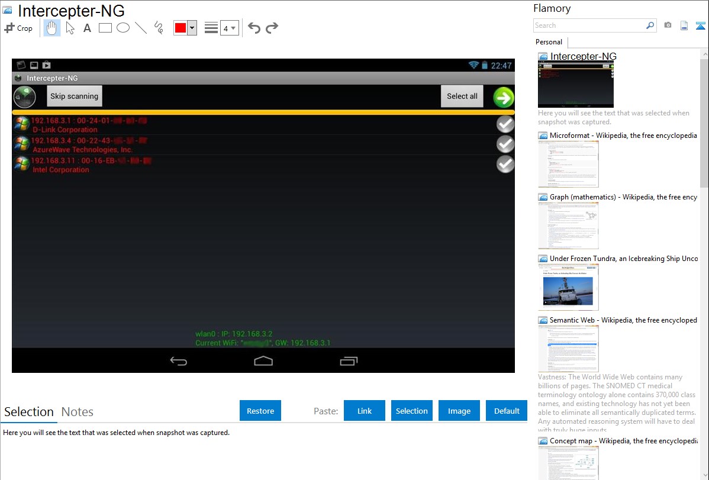The height and width of the screenshot is (480, 709).
Task: Click the Default paste button
Action: tap(507, 411)
